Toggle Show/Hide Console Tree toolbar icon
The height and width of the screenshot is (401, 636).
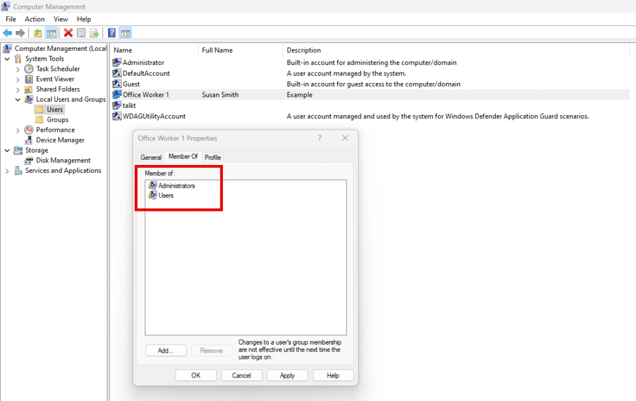coord(51,33)
